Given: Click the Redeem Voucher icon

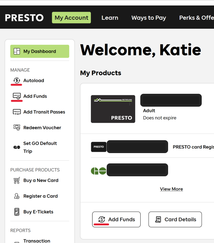Looking at the screenshot, I should 16,128.
